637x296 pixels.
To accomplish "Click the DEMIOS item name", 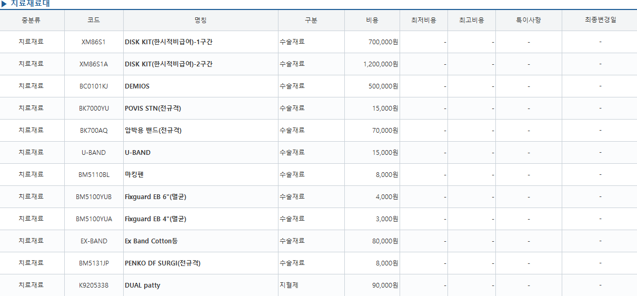I will tap(137, 86).
